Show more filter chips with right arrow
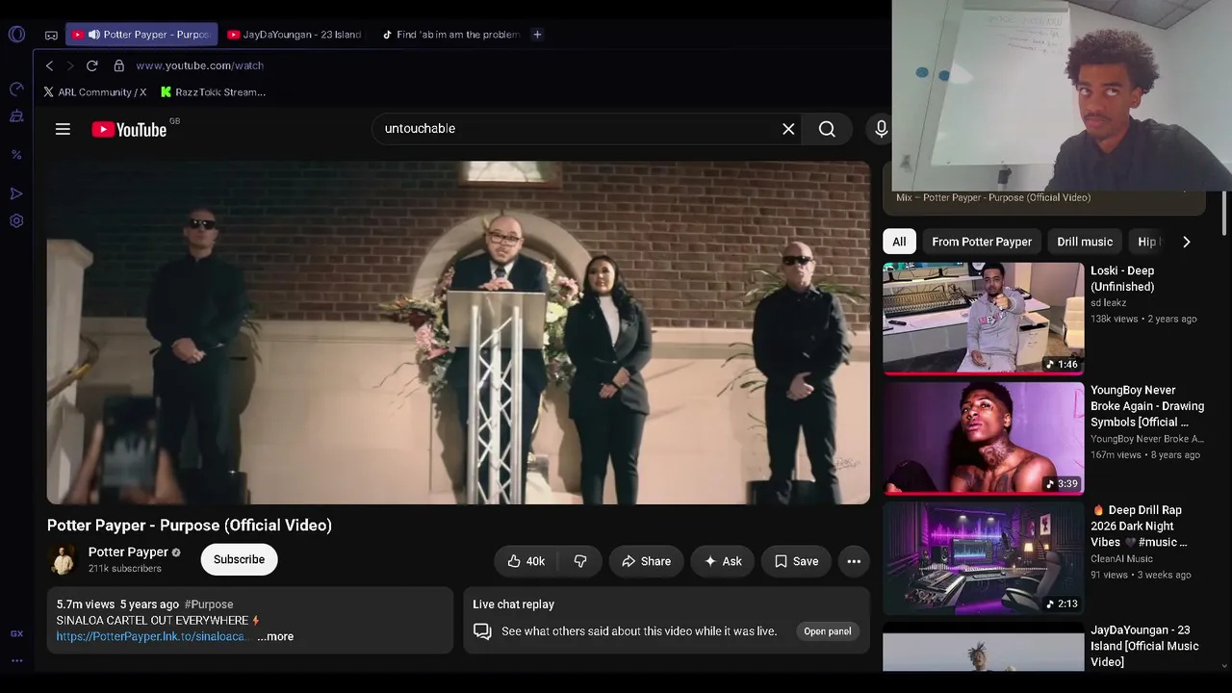 (x=1186, y=242)
